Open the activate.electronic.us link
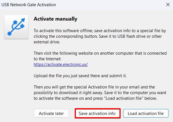The width and height of the screenshot is (173, 122). click(x=61, y=64)
